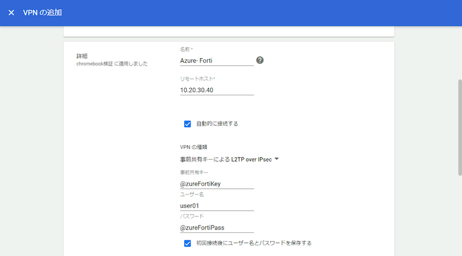
Task: Click the パスワード label
Action: pos(192,216)
